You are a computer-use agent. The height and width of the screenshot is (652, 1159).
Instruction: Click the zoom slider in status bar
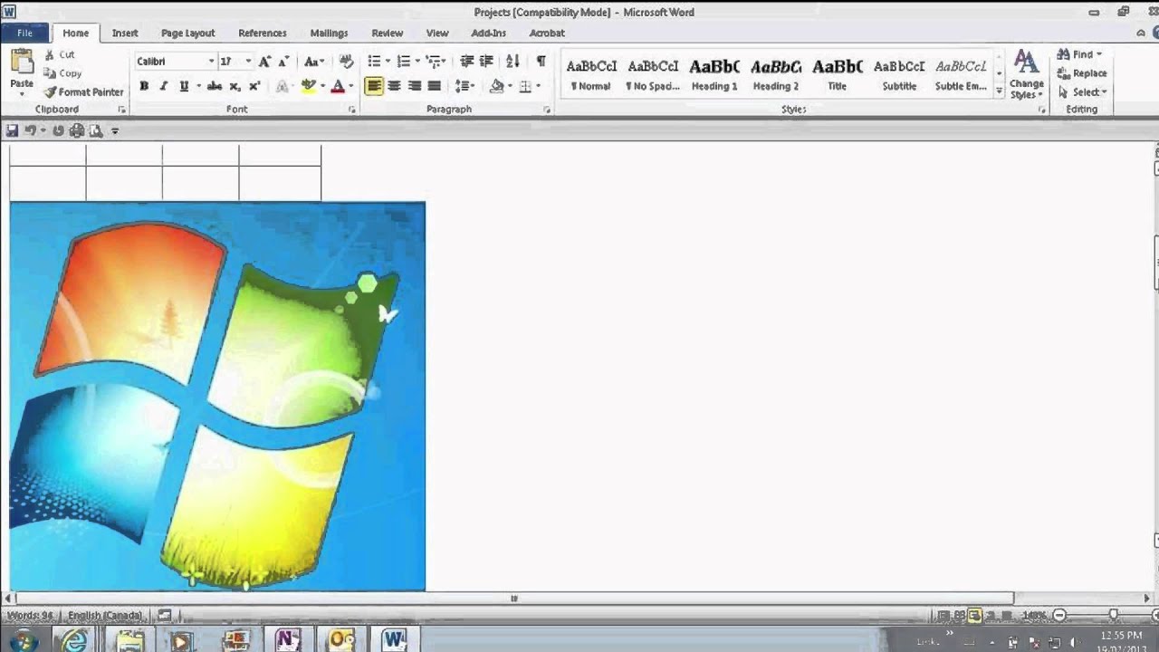click(x=1114, y=616)
